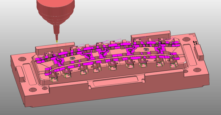The height and width of the screenshot is (115, 221).
Task: Select the round hole at front-right corner
Action: coord(197,70)
